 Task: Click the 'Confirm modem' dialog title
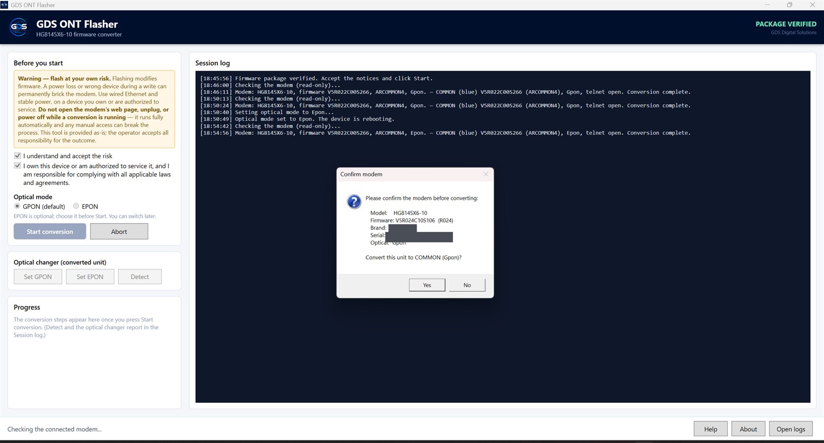pyautogui.click(x=361, y=174)
